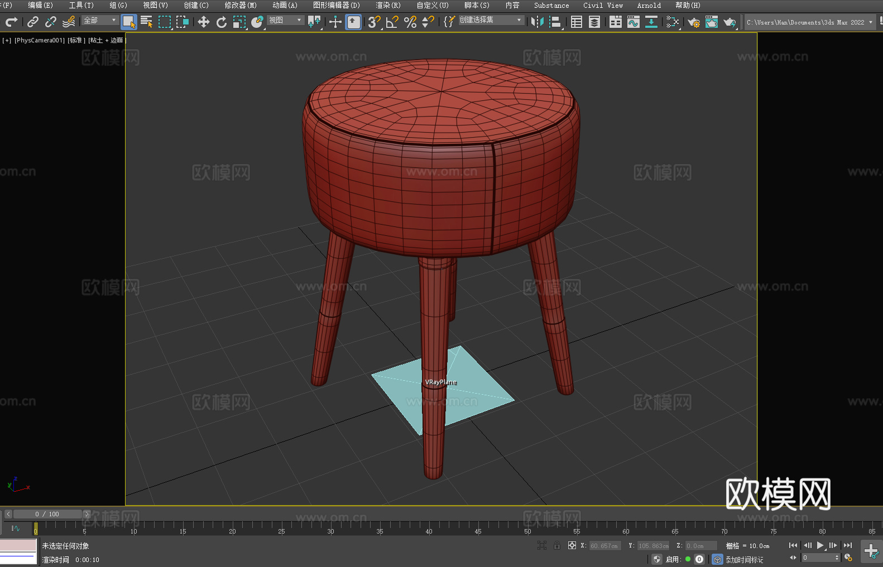
Task: Toggle Angle Snap
Action: click(x=392, y=22)
